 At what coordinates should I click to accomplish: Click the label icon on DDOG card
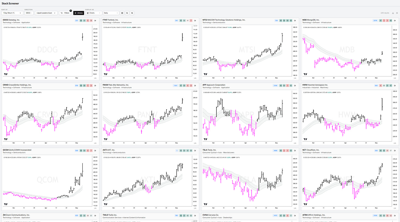click(95, 20)
